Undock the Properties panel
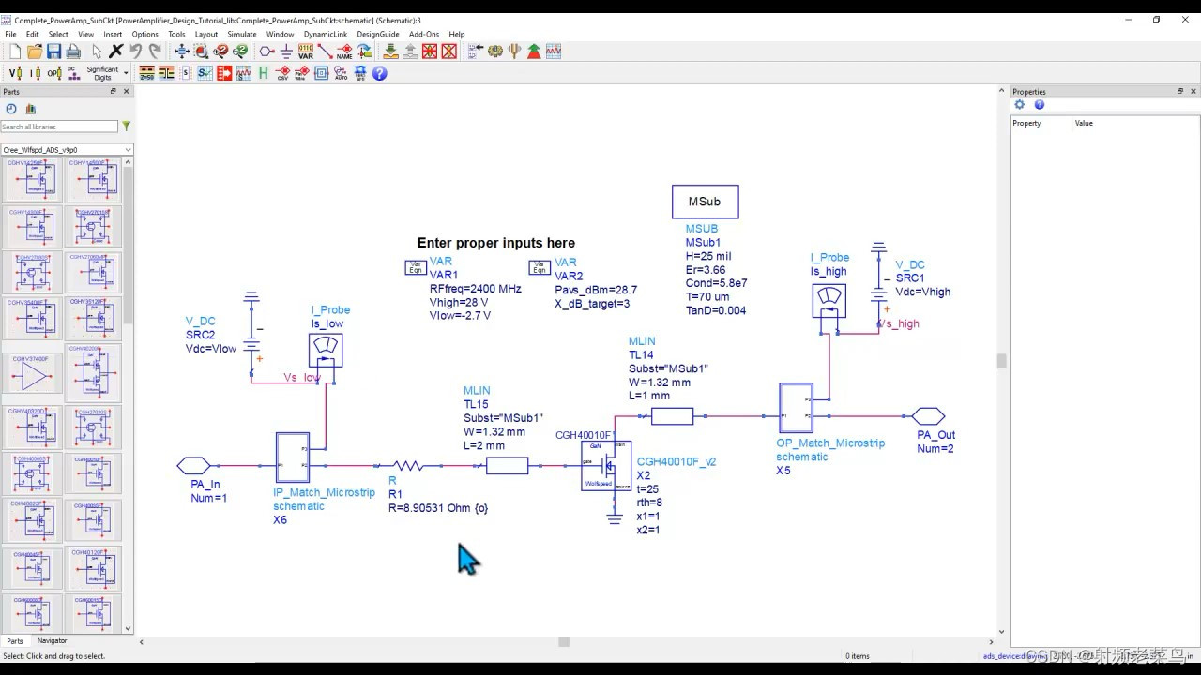This screenshot has height=675, width=1201. point(1180,91)
